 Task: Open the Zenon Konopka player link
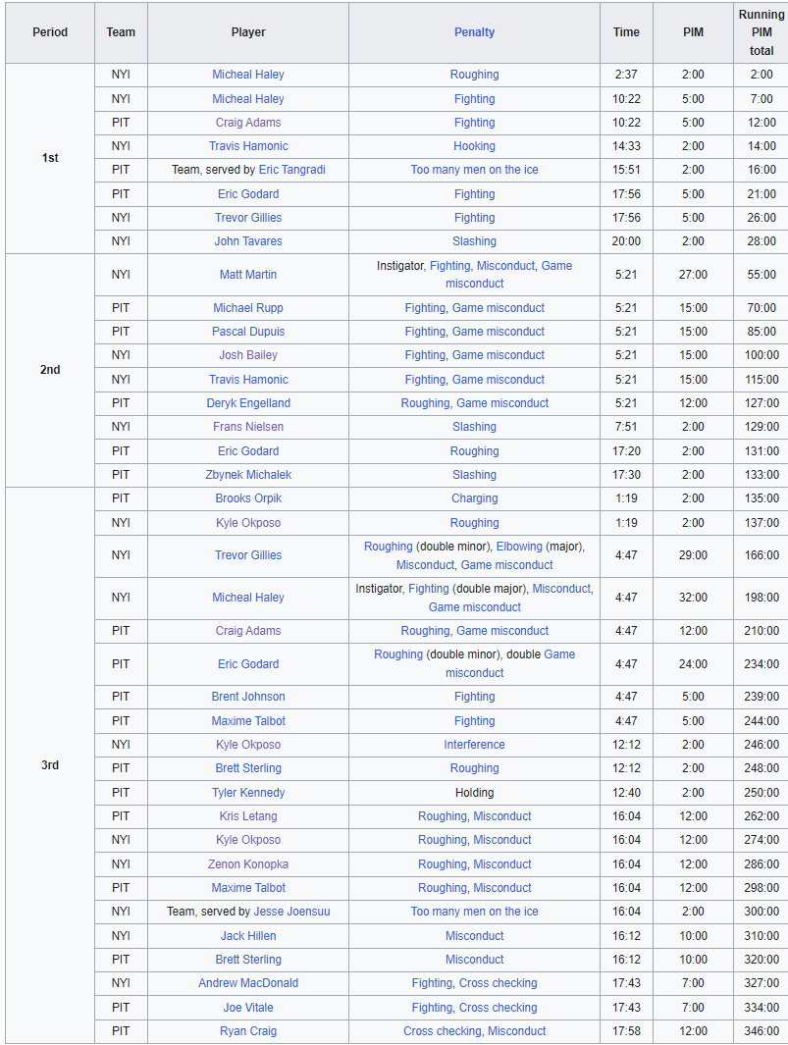tap(248, 864)
